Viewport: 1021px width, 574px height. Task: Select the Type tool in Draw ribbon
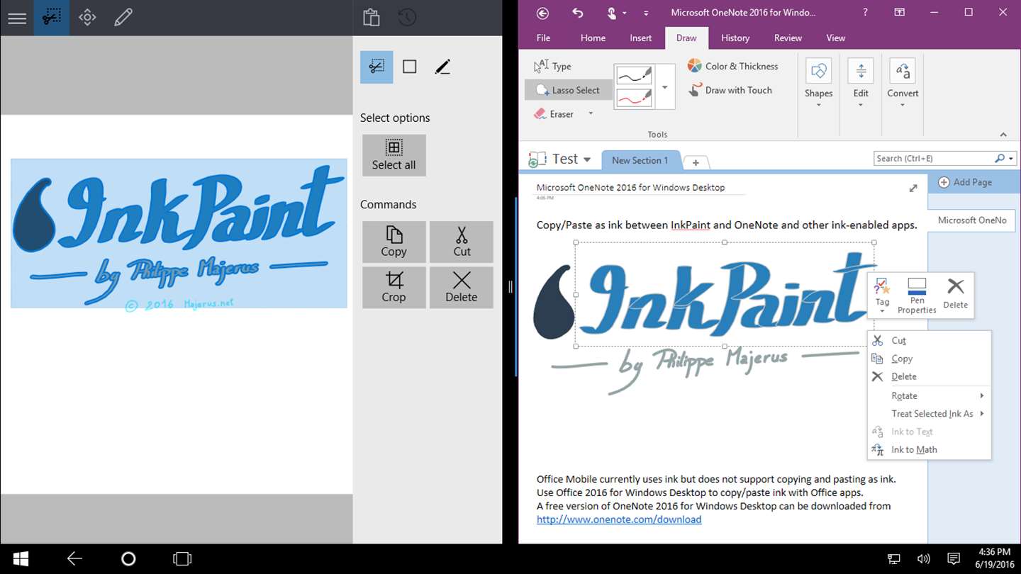click(x=553, y=66)
